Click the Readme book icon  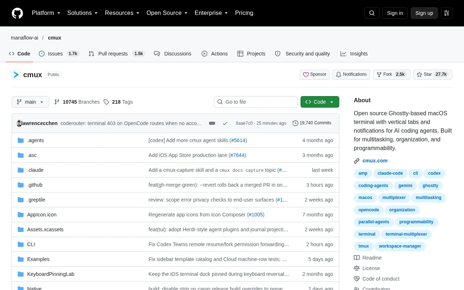click(357, 258)
